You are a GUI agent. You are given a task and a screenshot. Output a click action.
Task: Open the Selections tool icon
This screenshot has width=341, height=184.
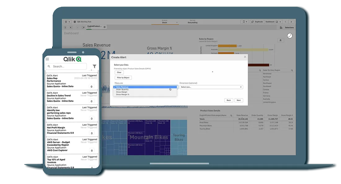click(x=281, y=28)
